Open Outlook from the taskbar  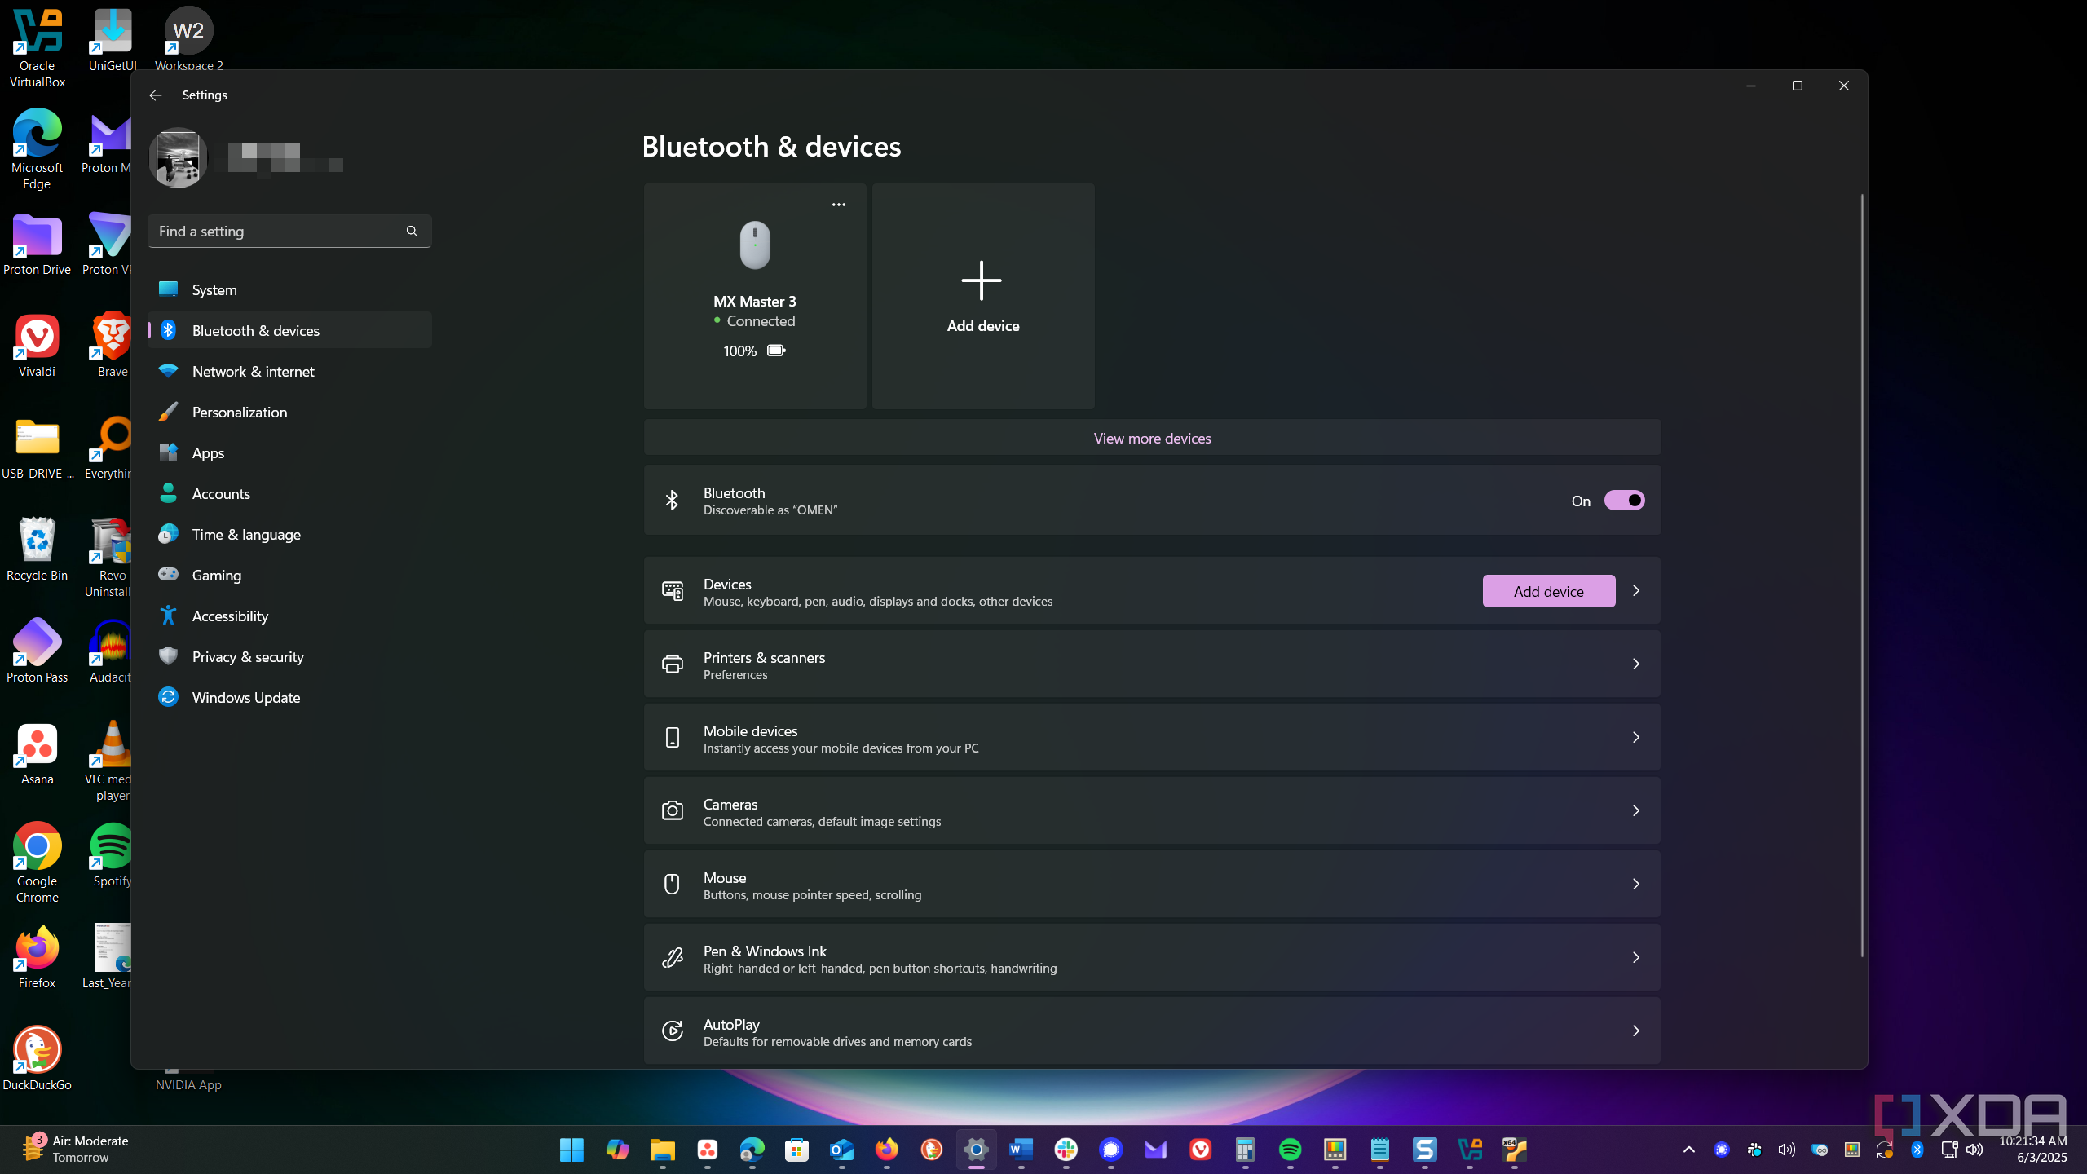[x=841, y=1150]
